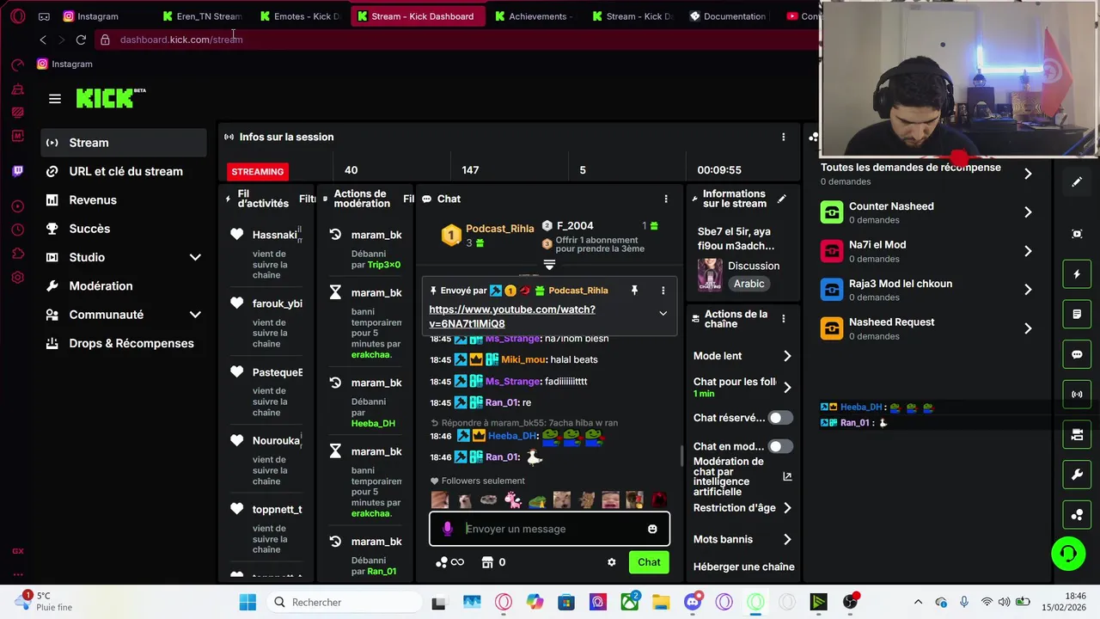Open Actions de la chaîne options menu

tap(783, 319)
